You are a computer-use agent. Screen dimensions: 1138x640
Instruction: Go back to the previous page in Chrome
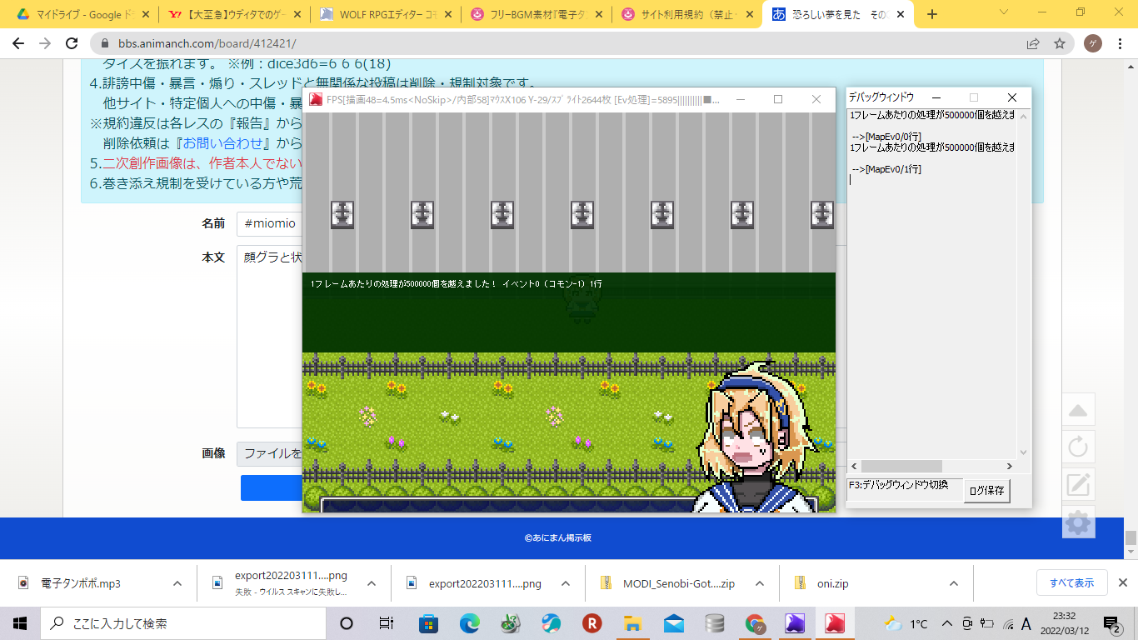point(18,43)
